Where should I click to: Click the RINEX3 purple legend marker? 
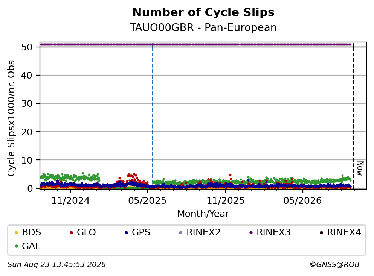[251, 232]
